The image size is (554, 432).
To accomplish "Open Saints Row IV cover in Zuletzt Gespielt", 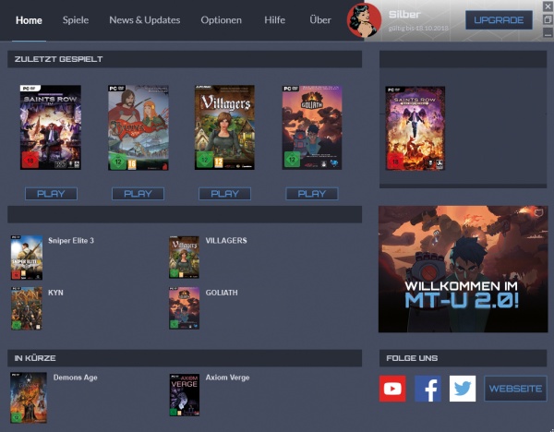I will point(51,127).
